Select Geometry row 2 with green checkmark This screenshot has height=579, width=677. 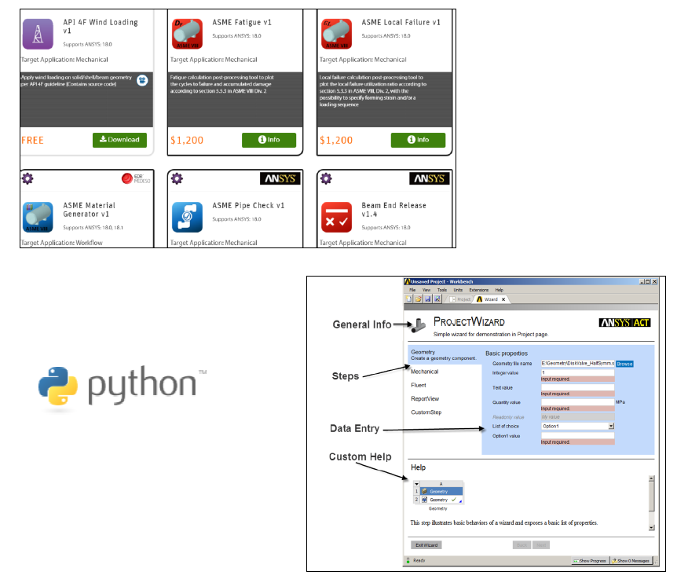click(x=441, y=500)
